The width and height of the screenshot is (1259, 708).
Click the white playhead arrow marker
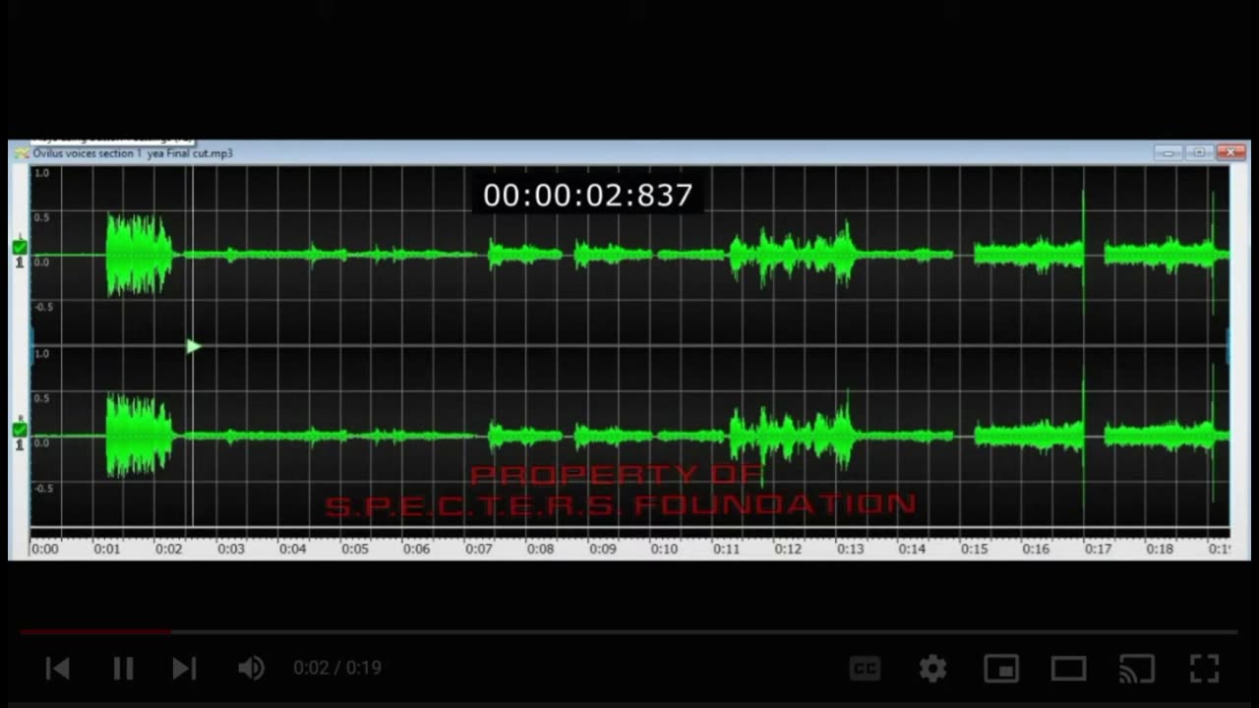(193, 346)
